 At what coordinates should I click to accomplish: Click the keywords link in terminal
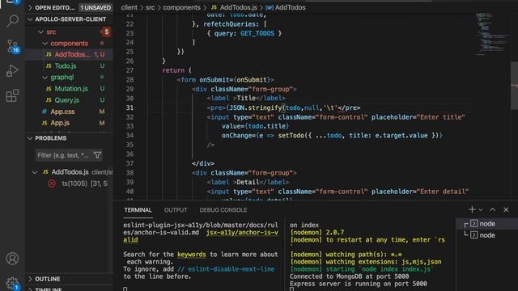pos(191,255)
